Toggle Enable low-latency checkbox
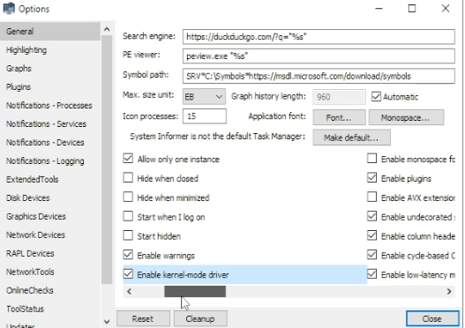Screen dimensions: 465x328 point(371,274)
